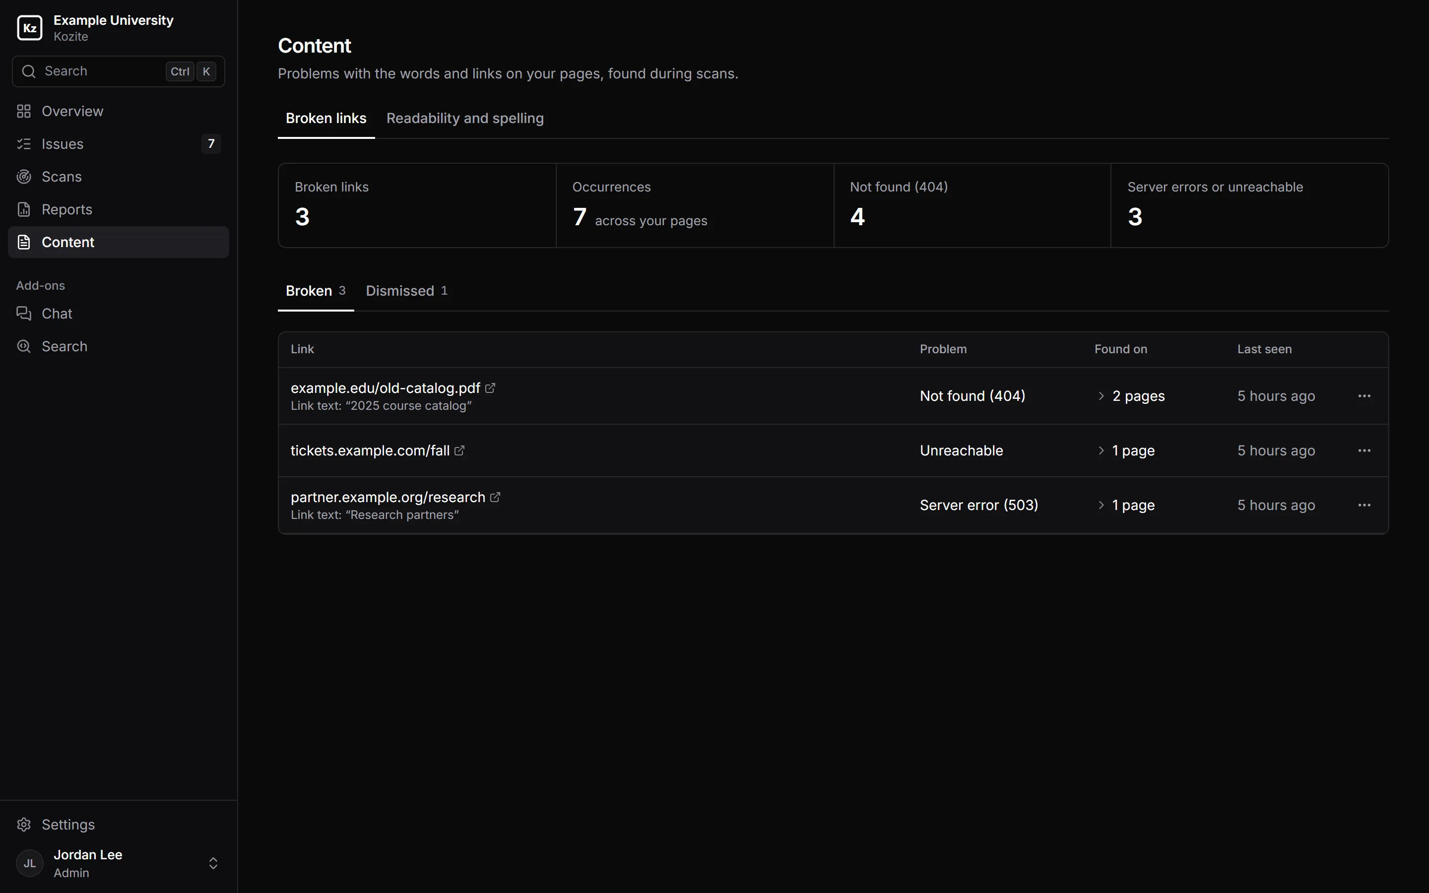Show the Dismissed 1 tab
The width and height of the screenshot is (1429, 893).
point(406,291)
